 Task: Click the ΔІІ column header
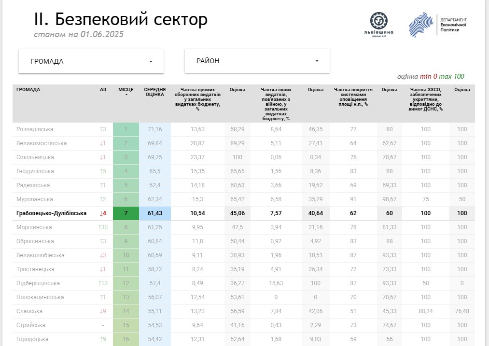coord(102,90)
